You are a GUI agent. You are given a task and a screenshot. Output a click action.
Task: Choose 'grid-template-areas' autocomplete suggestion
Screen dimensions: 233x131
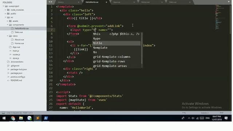116,66
